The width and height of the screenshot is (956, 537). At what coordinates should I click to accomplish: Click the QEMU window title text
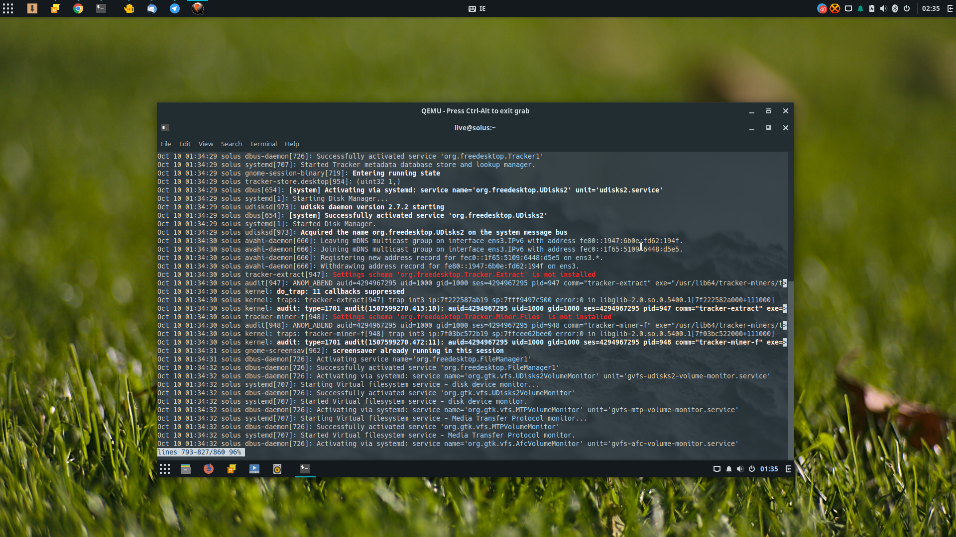(476, 111)
